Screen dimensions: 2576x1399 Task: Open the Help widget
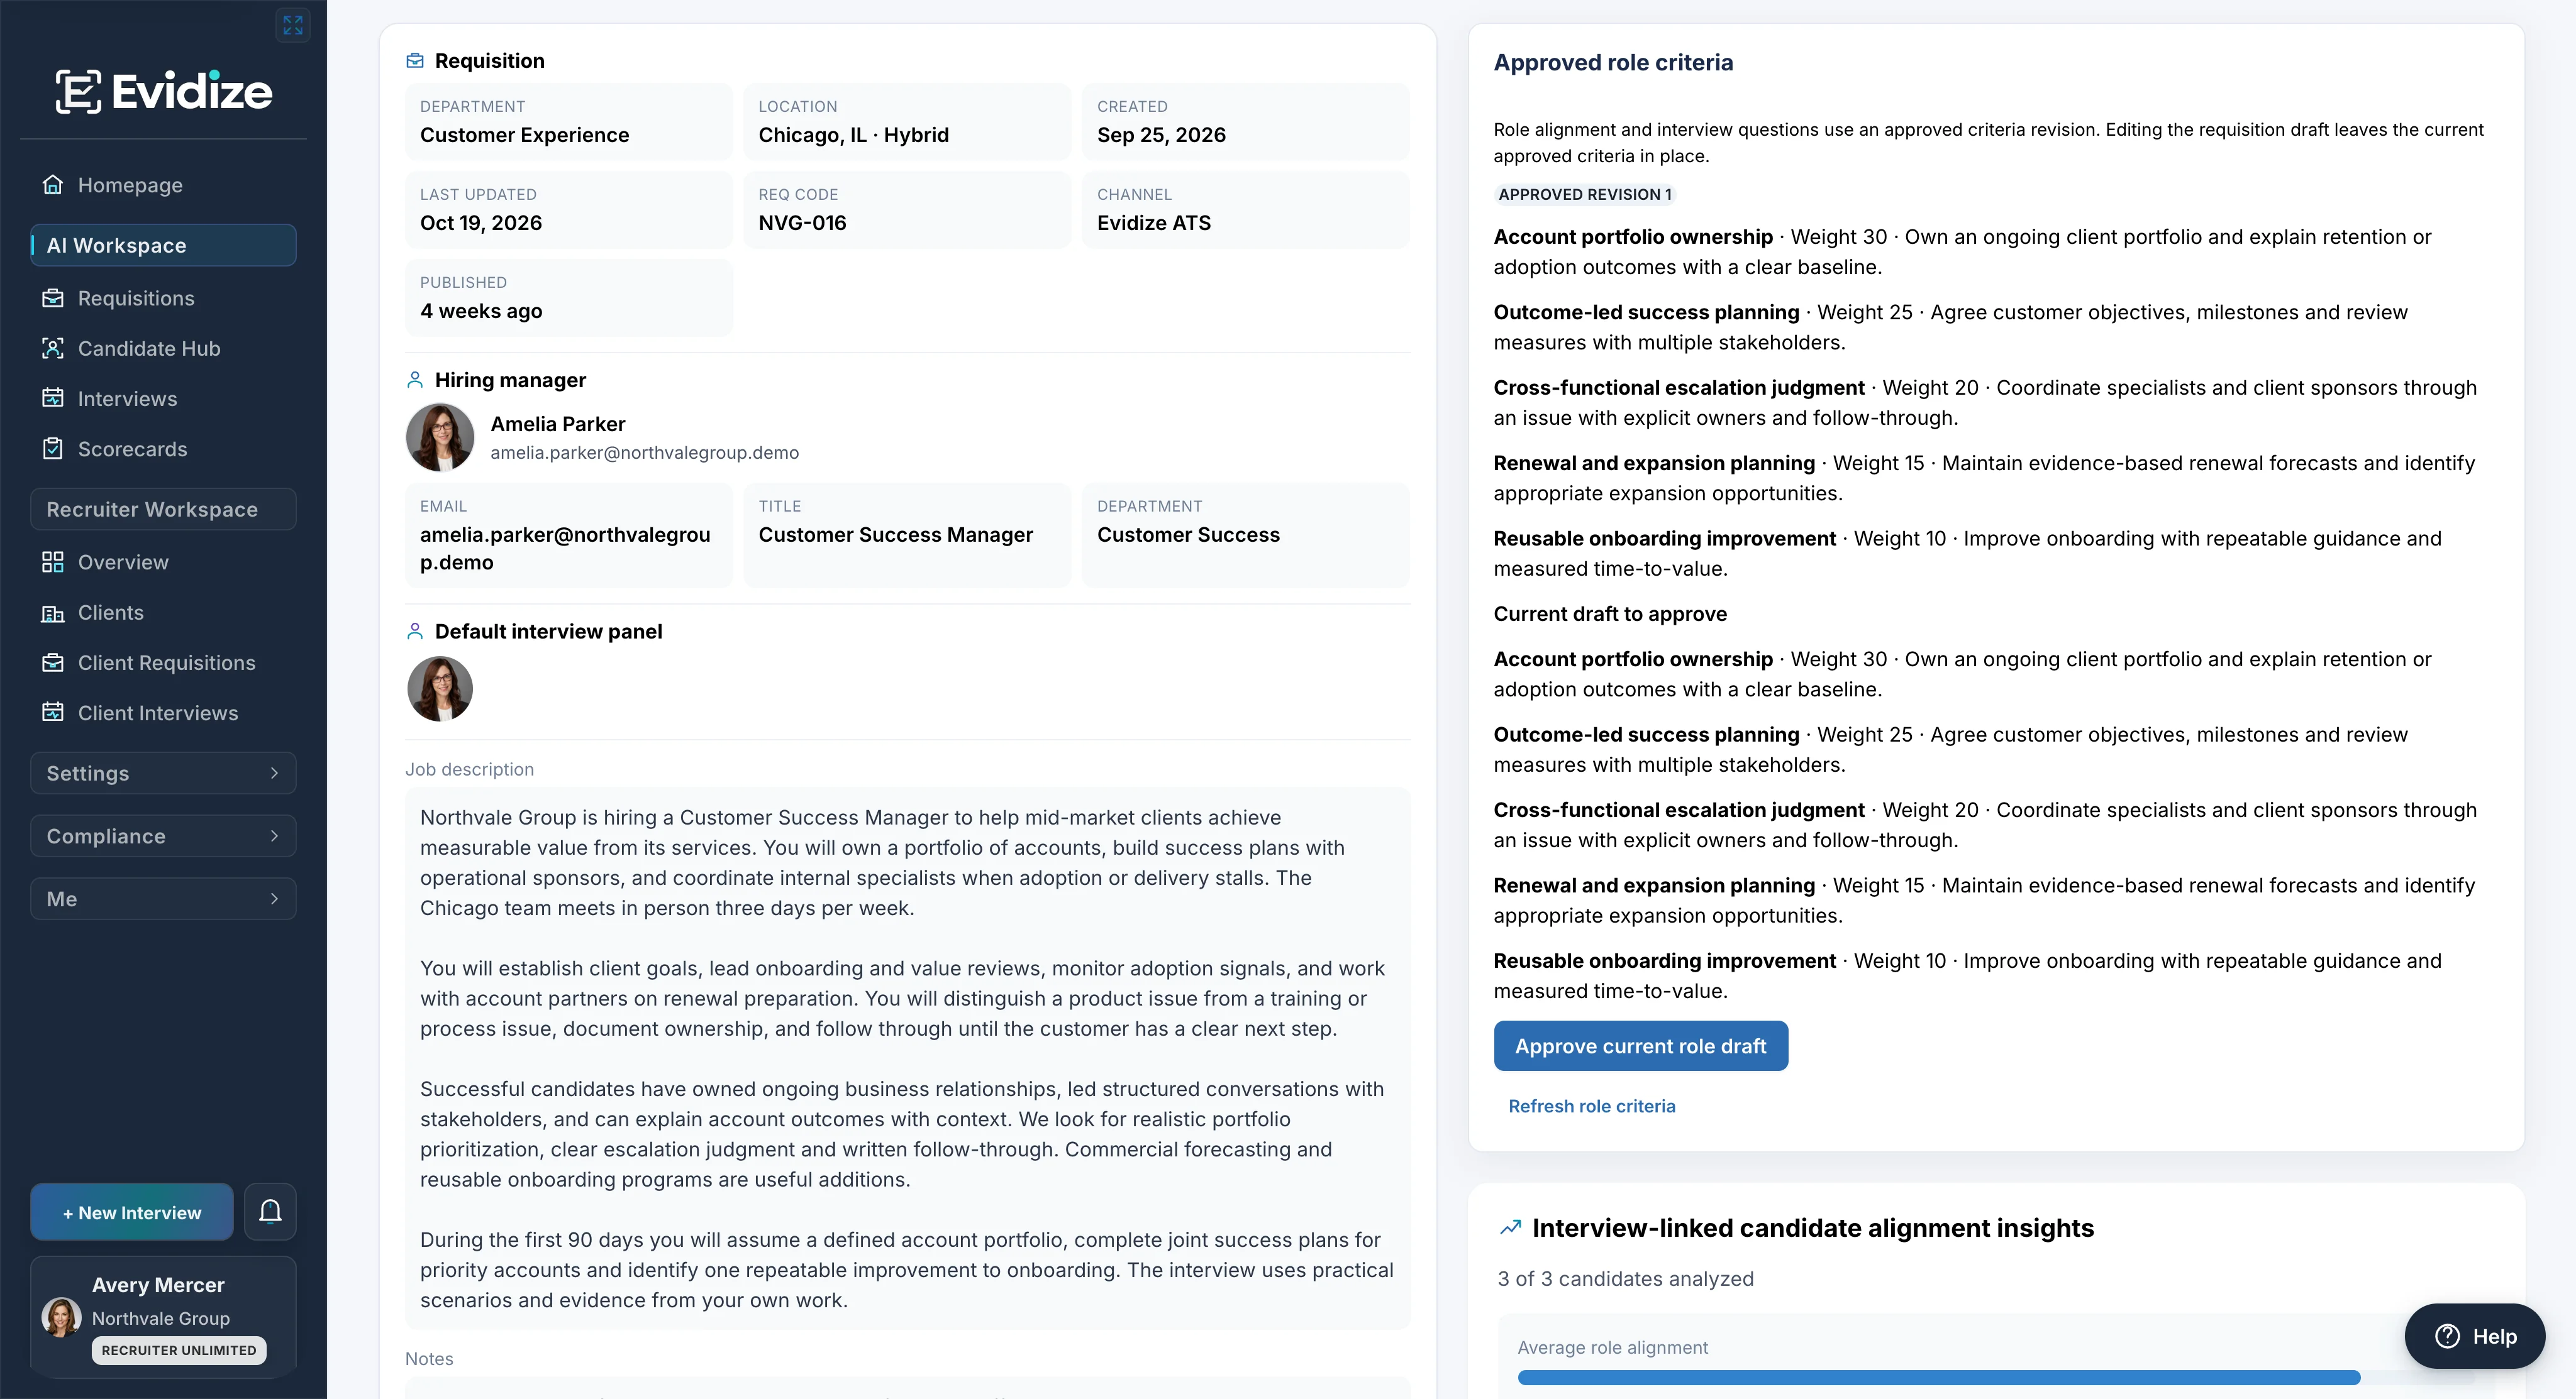[x=2474, y=1336]
